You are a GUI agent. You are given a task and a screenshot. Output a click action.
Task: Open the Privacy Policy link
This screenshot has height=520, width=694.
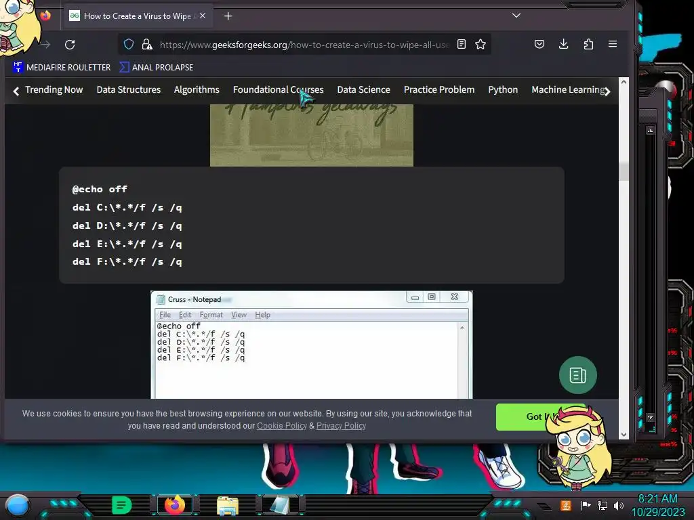(x=342, y=426)
